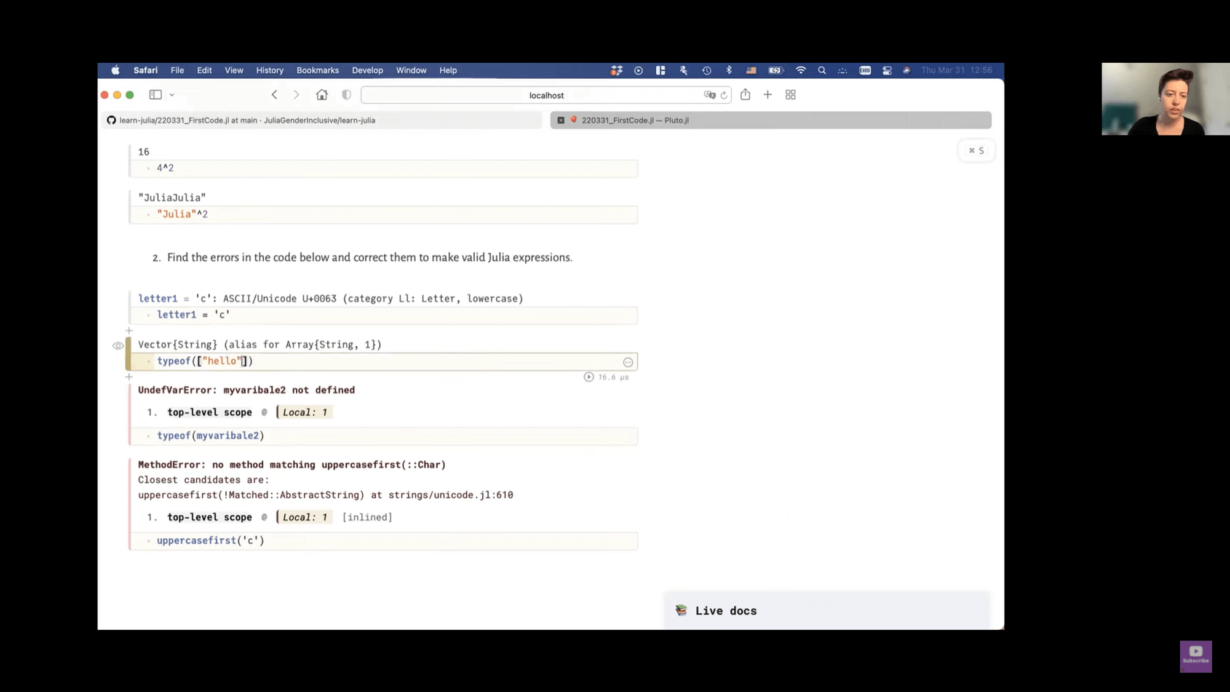
Task: Show the tab overview
Action: 790,95
